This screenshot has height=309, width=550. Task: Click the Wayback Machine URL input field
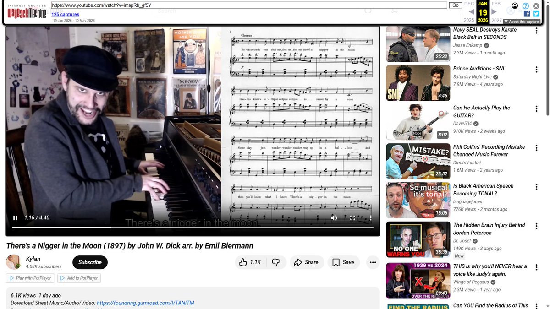[249, 5]
